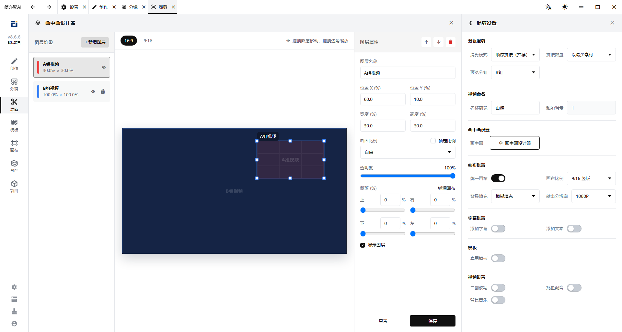Move layer up with arrow icon
This screenshot has width=622, height=332.
coord(426,42)
